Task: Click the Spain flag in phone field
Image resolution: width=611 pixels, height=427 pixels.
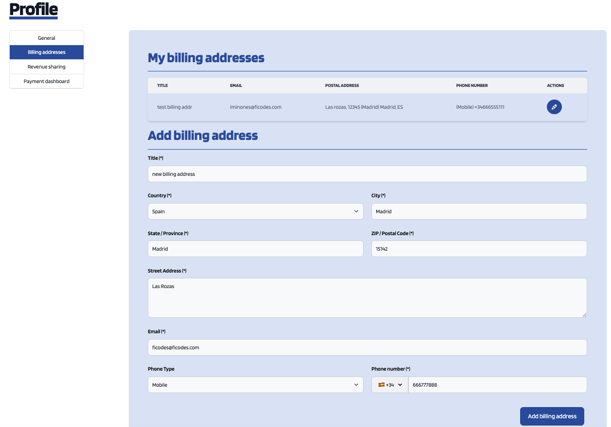Action: pyautogui.click(x=382, y=385)
